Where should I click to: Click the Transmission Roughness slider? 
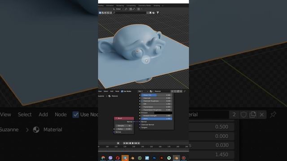point(157,110)
